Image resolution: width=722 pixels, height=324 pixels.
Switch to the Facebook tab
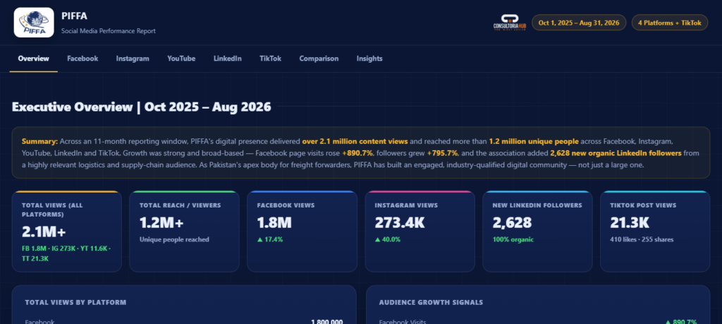(x=82, y=59)
